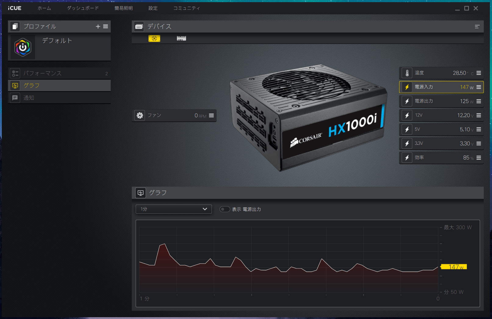
Task: Click the 最大 300 W graph label
Action: tap(458, 228)
